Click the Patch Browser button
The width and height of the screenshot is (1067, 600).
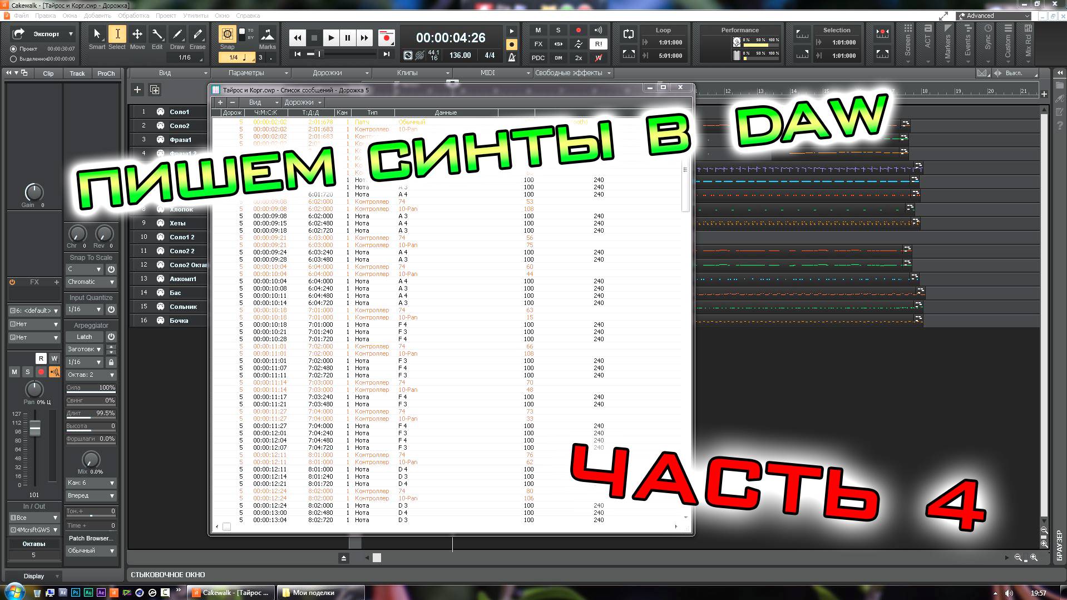tap(90, 538)
